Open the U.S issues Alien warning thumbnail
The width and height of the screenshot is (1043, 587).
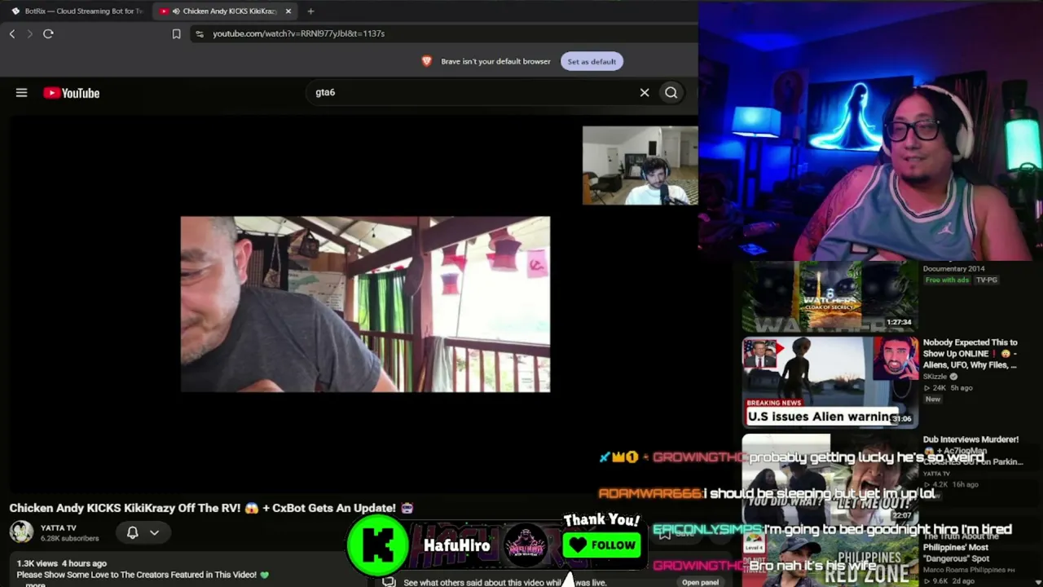point(830,383)
